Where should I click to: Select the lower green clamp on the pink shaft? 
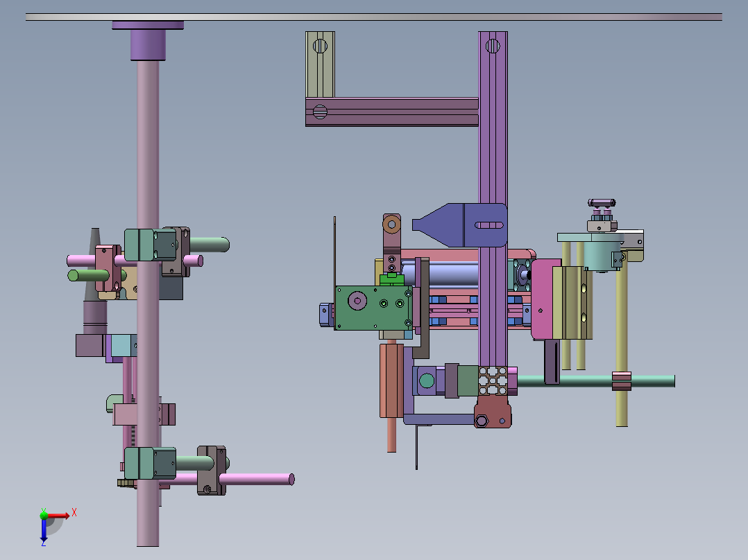(x=151, y=463)
